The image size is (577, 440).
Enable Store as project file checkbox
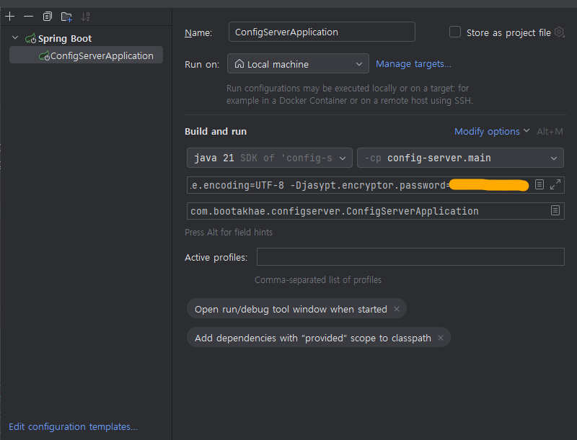click(x=455, y=32)
